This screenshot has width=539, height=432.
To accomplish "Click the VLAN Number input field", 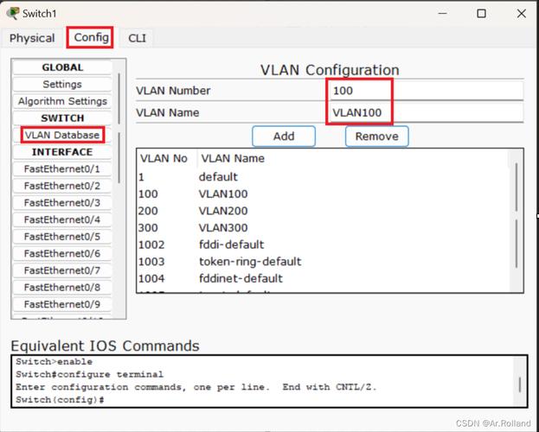I will 427,91.
